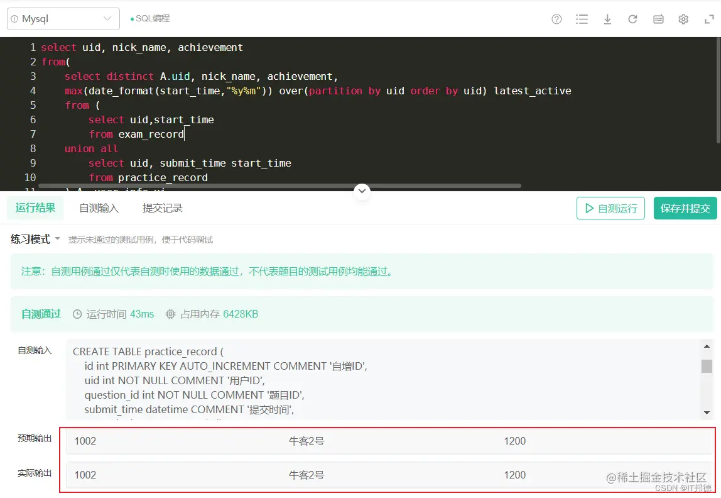Viewport: 721px width, 498px height.
Task: Expand the 练习模式 mode dropdown
Action: coord(35,240)
